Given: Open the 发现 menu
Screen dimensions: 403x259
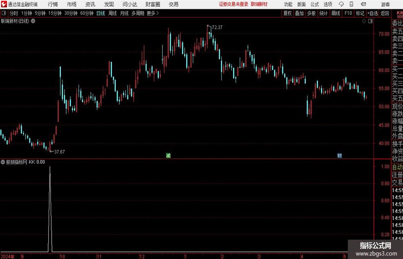Looking at the screenshot, I should coord(109,4).
